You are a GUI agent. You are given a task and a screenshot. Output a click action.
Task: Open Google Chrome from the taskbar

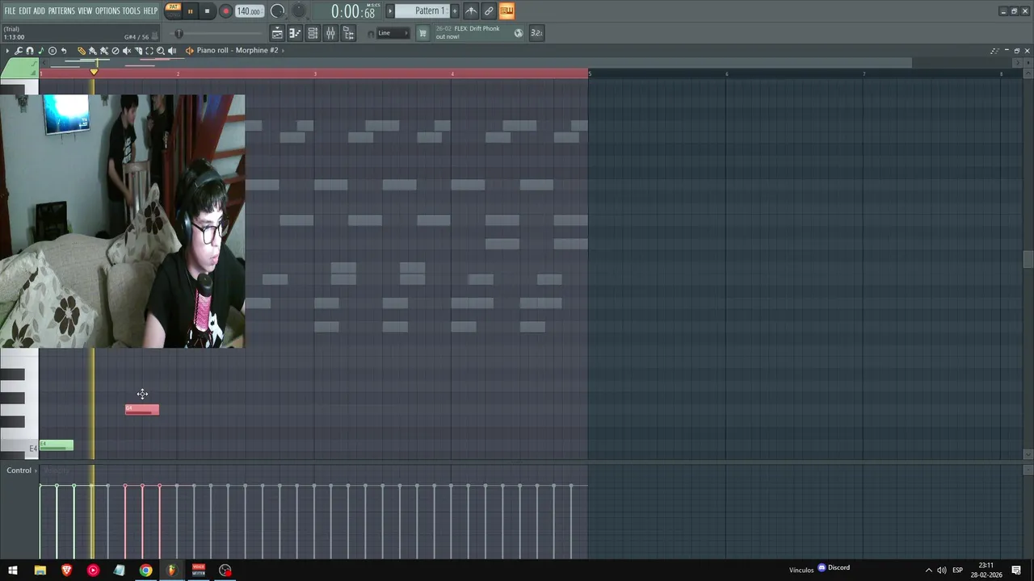[x=145, y=571]
